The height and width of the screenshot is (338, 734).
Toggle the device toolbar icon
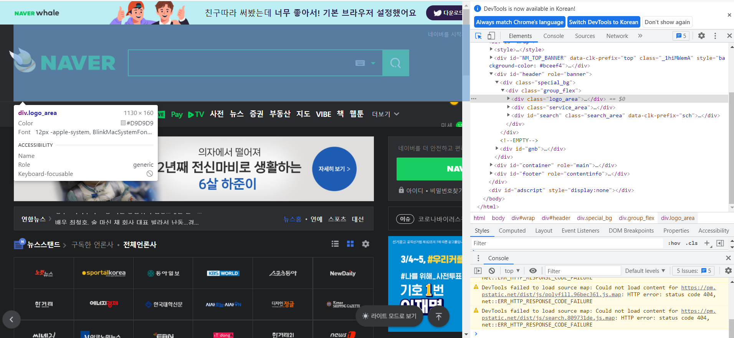[x=491, y=36]
